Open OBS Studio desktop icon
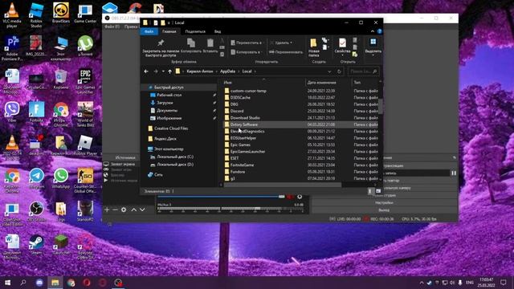The height and width of the screenshot is (289, 514). [36, 211]
